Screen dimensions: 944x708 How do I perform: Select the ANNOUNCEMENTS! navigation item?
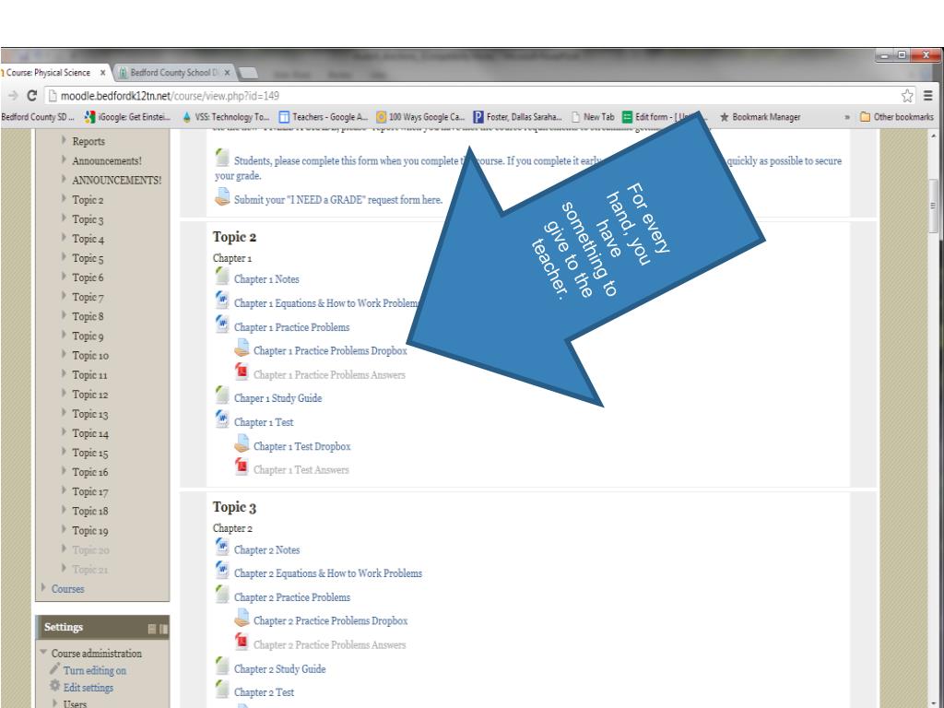pyautogui.click(x=116, y=180)
